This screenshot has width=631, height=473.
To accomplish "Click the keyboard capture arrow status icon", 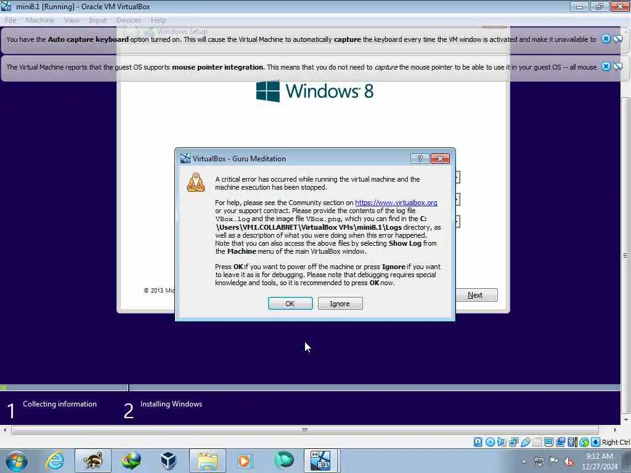I will [x=596, y=442].
